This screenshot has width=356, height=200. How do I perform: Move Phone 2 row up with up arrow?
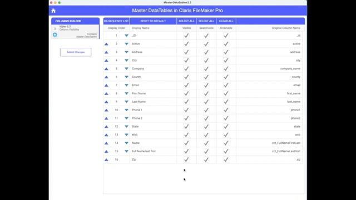coord(106,118)
